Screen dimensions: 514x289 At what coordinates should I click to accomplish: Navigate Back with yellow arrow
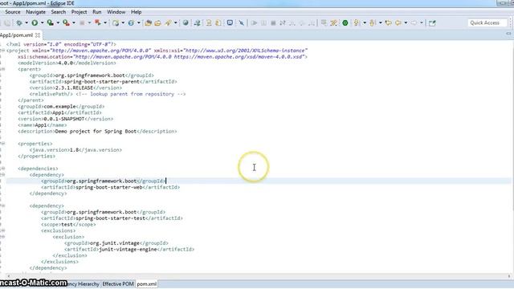(398, 23)
